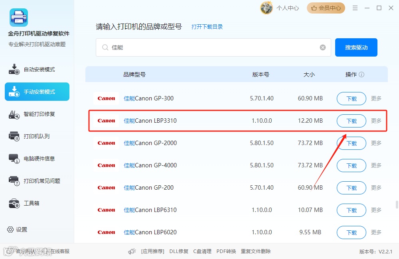This screenshot has width=399, height=259.
Task: Click 佳能Canon GP-2000 model name
Action: [150, 143]
